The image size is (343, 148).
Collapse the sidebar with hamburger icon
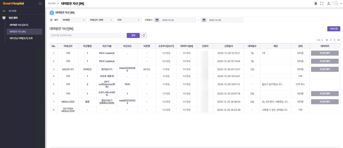point(40,4)
